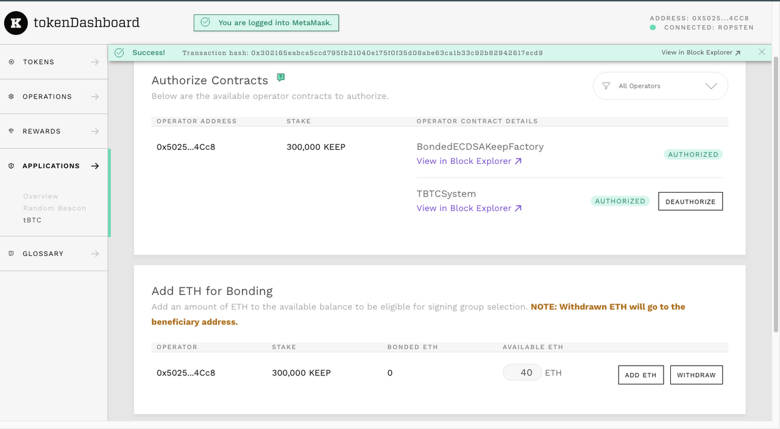
Task: Click the Add ETH for Bonding heading
Action: pos(212,291)
